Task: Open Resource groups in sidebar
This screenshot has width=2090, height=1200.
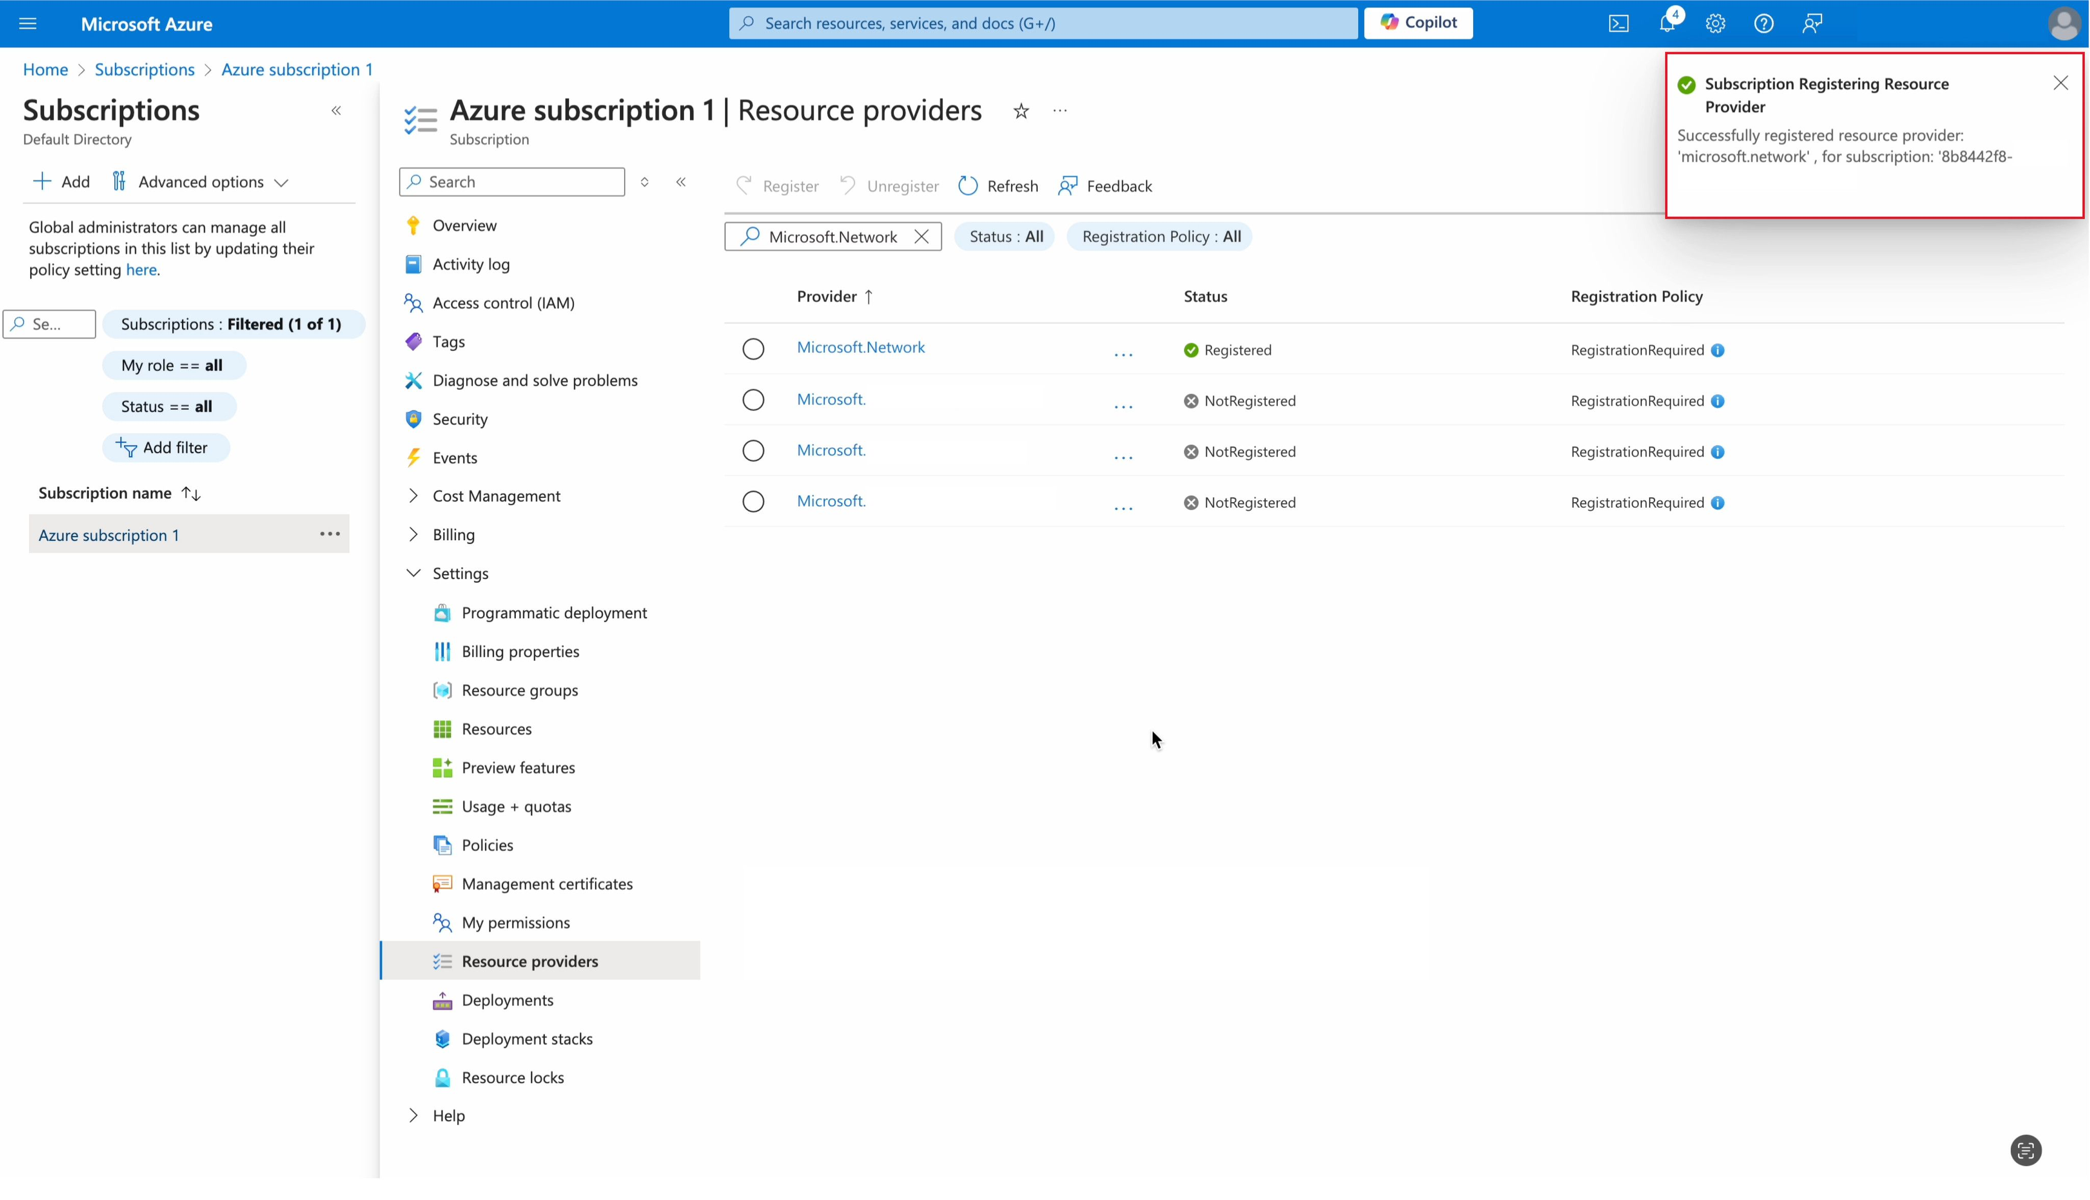Action: tap(519, 691)
